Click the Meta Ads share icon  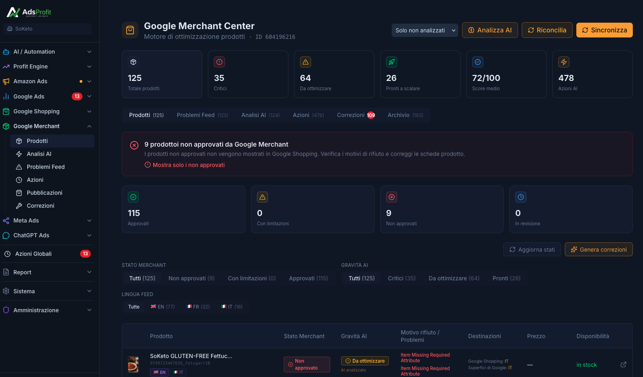point(6,221)
